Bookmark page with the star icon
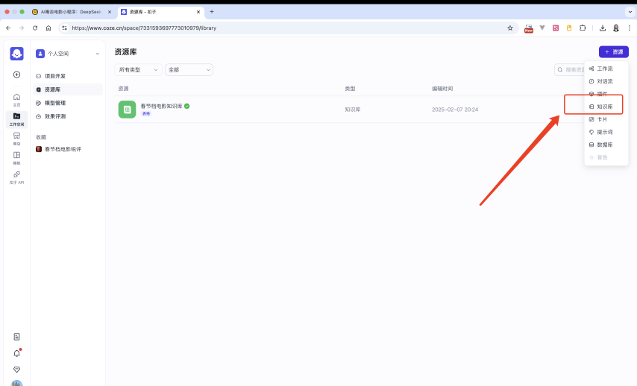Image resolution: width=637 pixels, height=386 pixels. 510,28
